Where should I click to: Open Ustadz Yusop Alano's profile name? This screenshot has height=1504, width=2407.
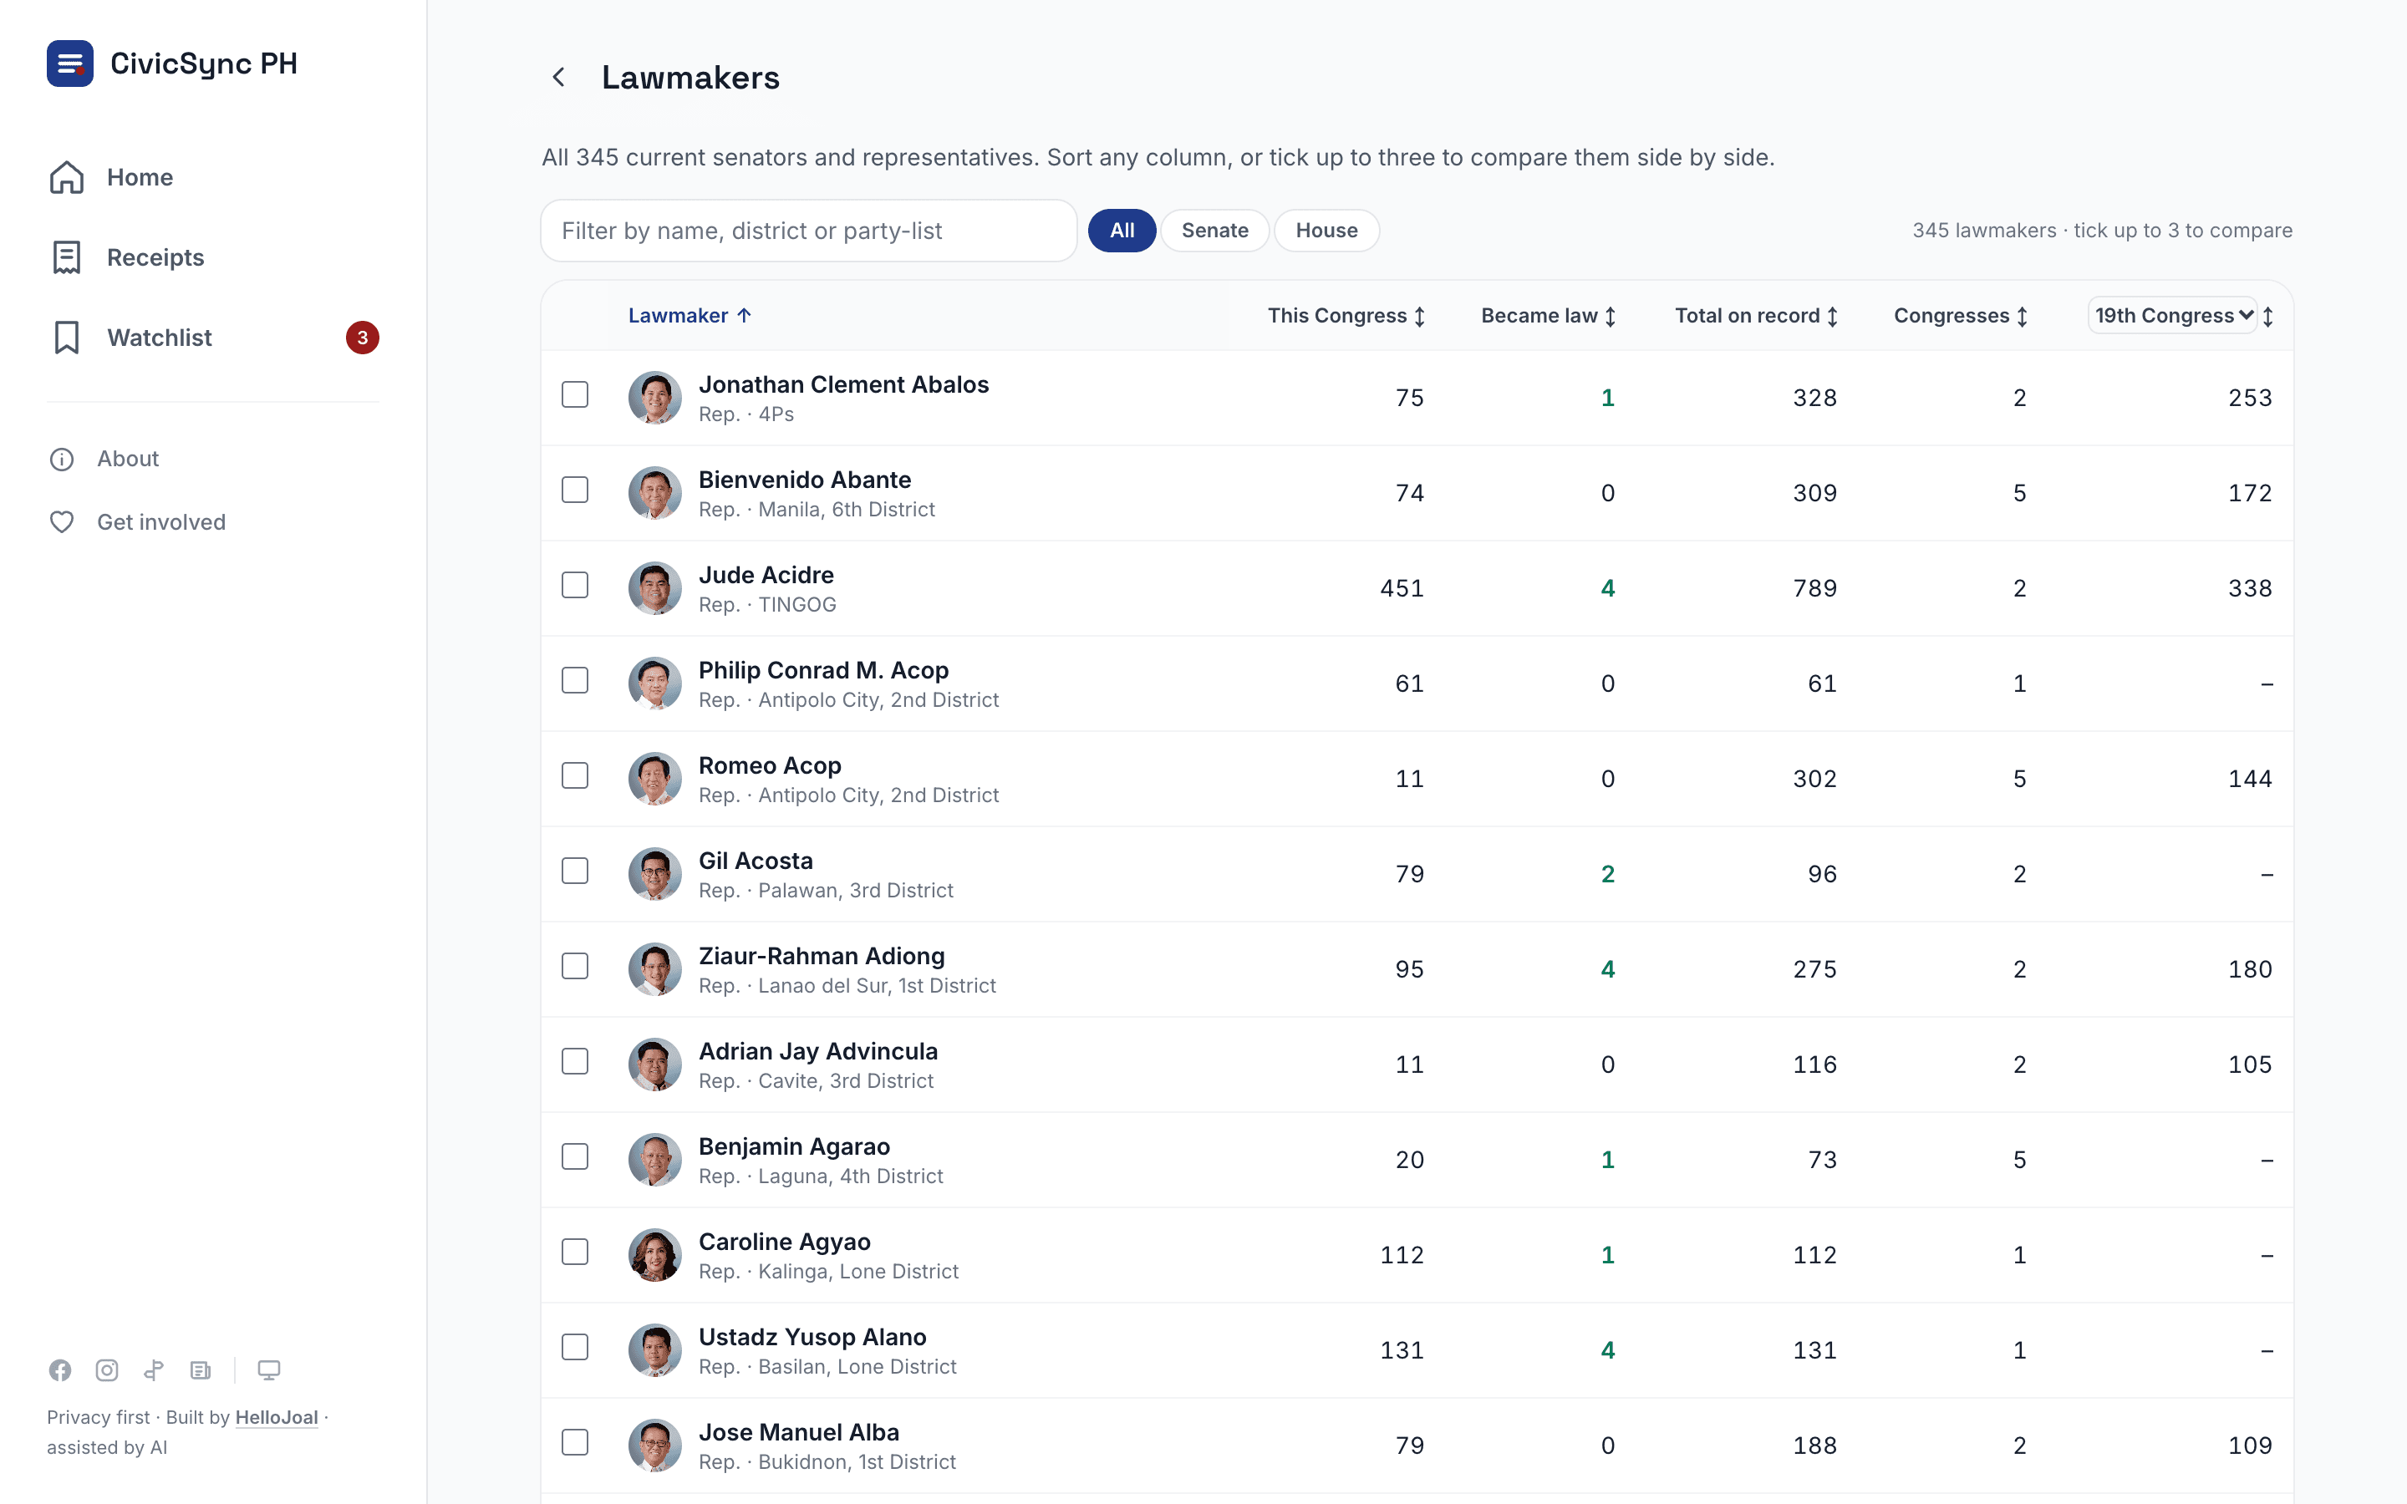(812, 1337)
